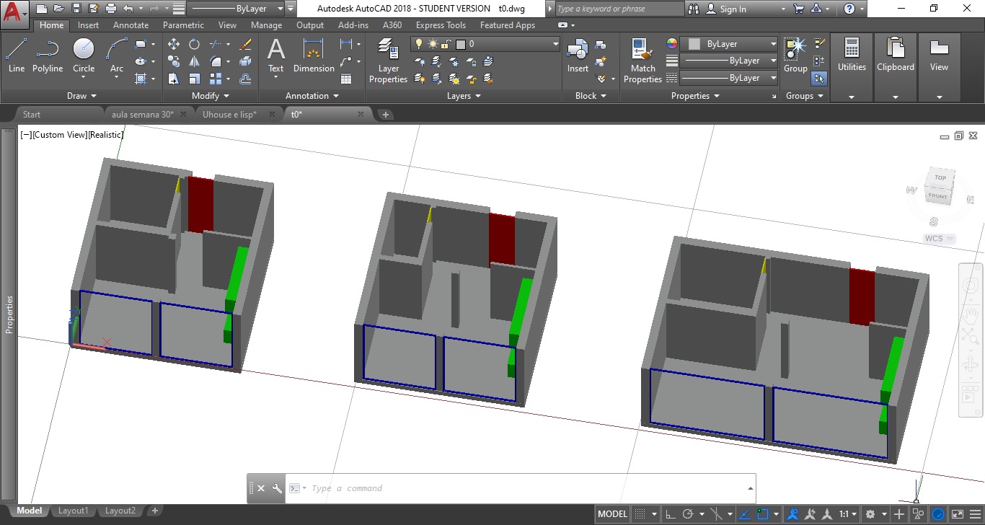Select the Dimension tool
Viewport: 985px width, 525px height.
point(314,56)
